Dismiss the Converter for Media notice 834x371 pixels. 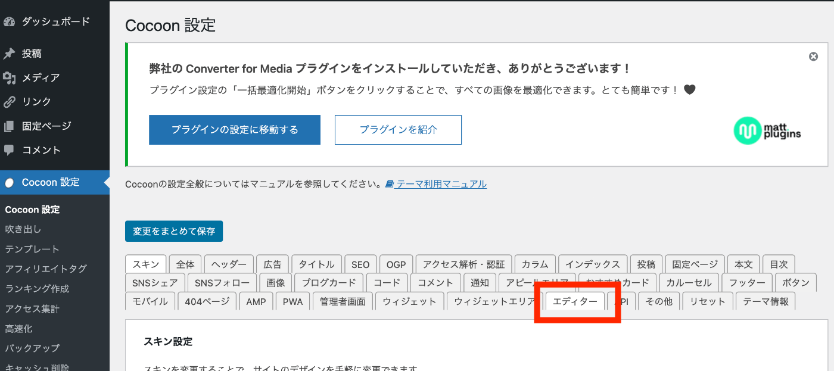tap(813, 57)
